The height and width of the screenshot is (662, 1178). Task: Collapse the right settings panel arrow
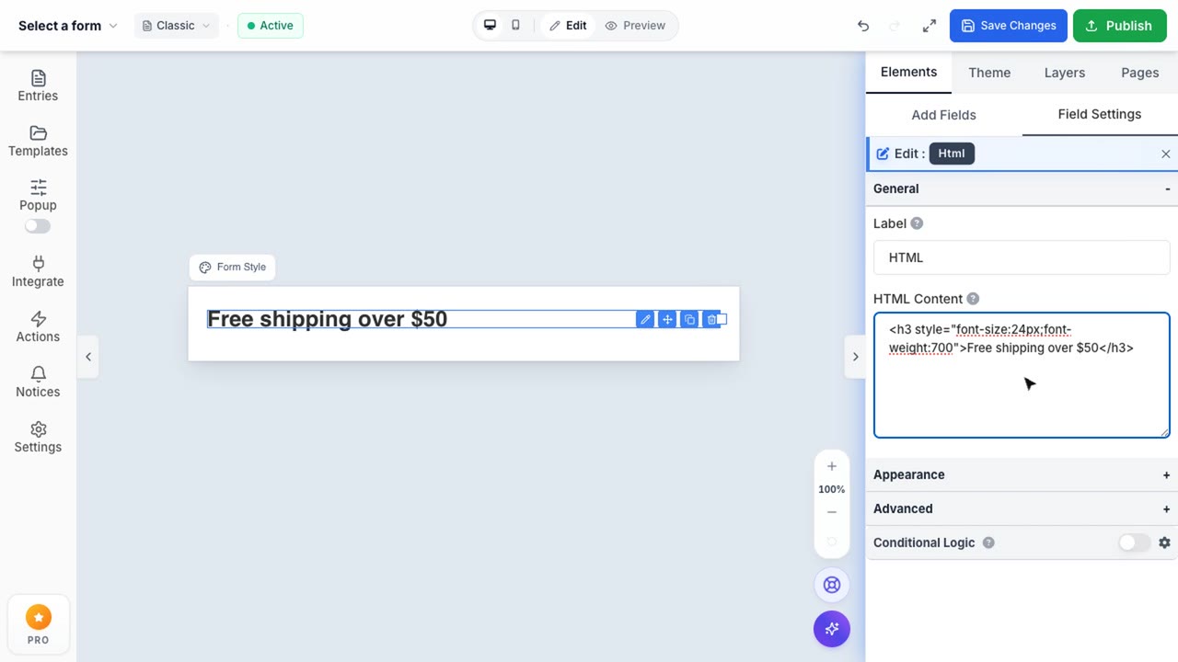855,357
